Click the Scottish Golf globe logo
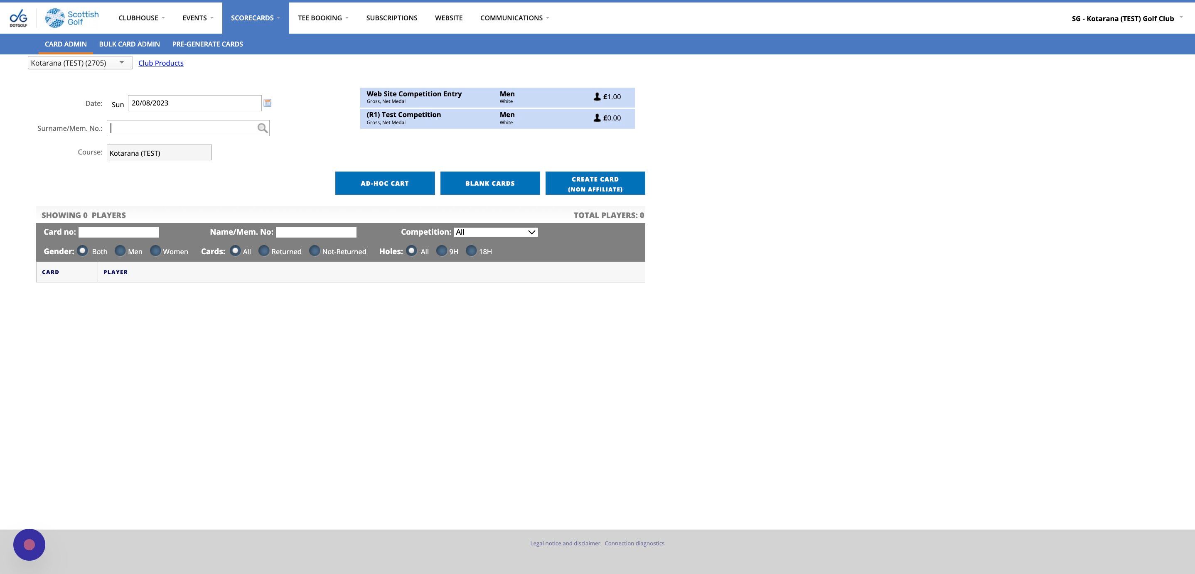 point(55,18)
